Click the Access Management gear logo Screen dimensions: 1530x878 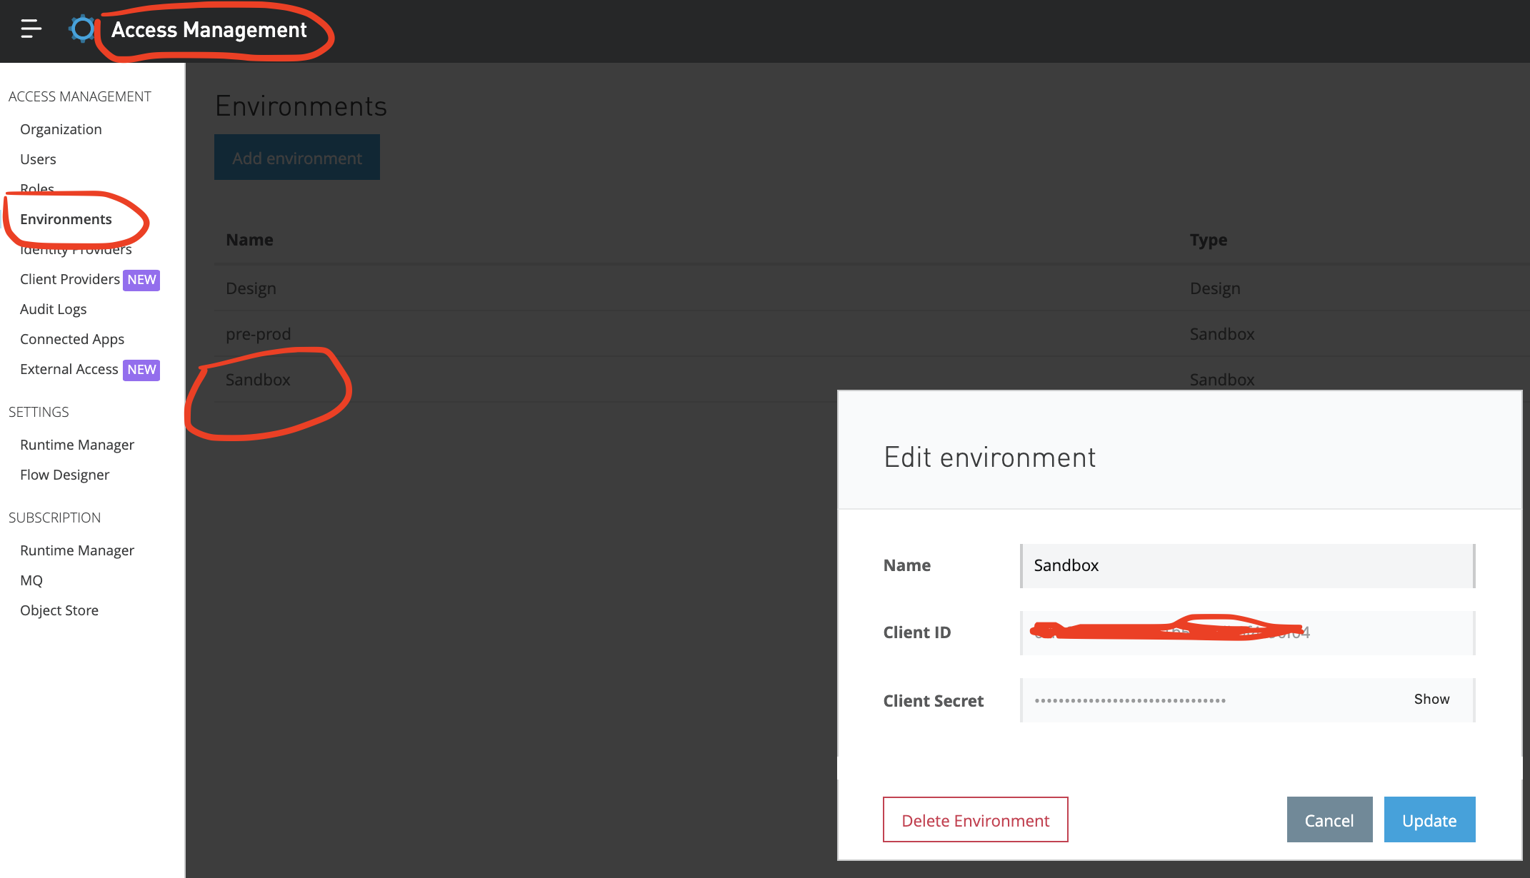[x=82, y=29]
